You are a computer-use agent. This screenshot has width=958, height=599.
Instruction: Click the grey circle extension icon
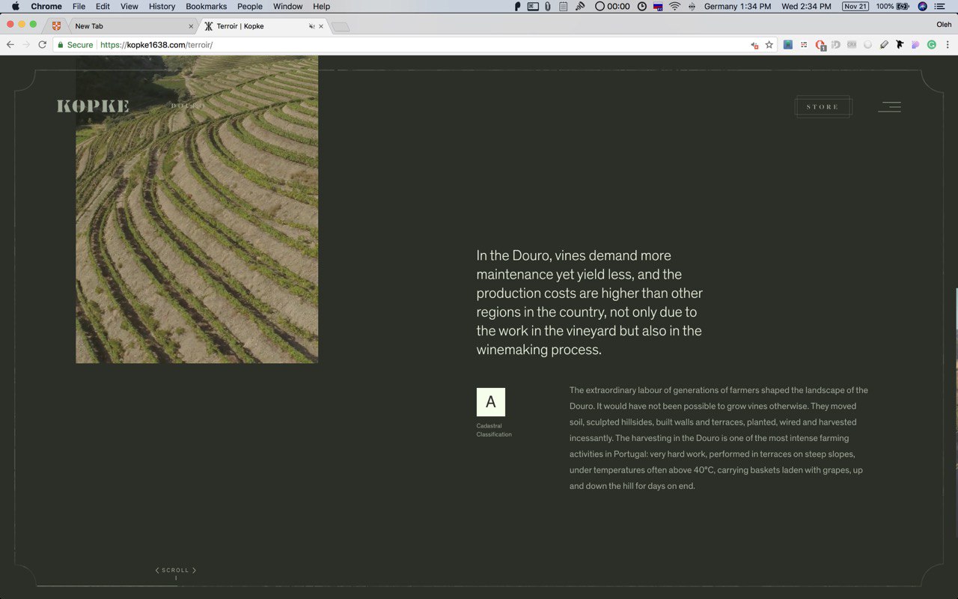coord(868,45)
